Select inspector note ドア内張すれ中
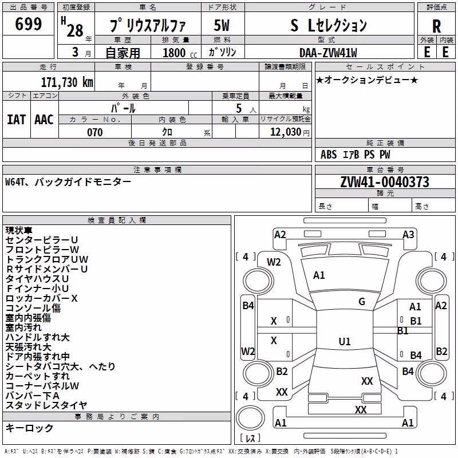The height and width of the screenshot is (458, 458). click(x=37, y=357)
